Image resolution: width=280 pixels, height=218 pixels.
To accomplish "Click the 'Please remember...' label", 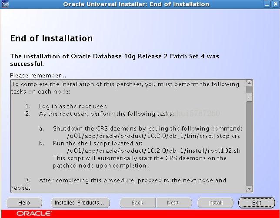I will [38, 75].
